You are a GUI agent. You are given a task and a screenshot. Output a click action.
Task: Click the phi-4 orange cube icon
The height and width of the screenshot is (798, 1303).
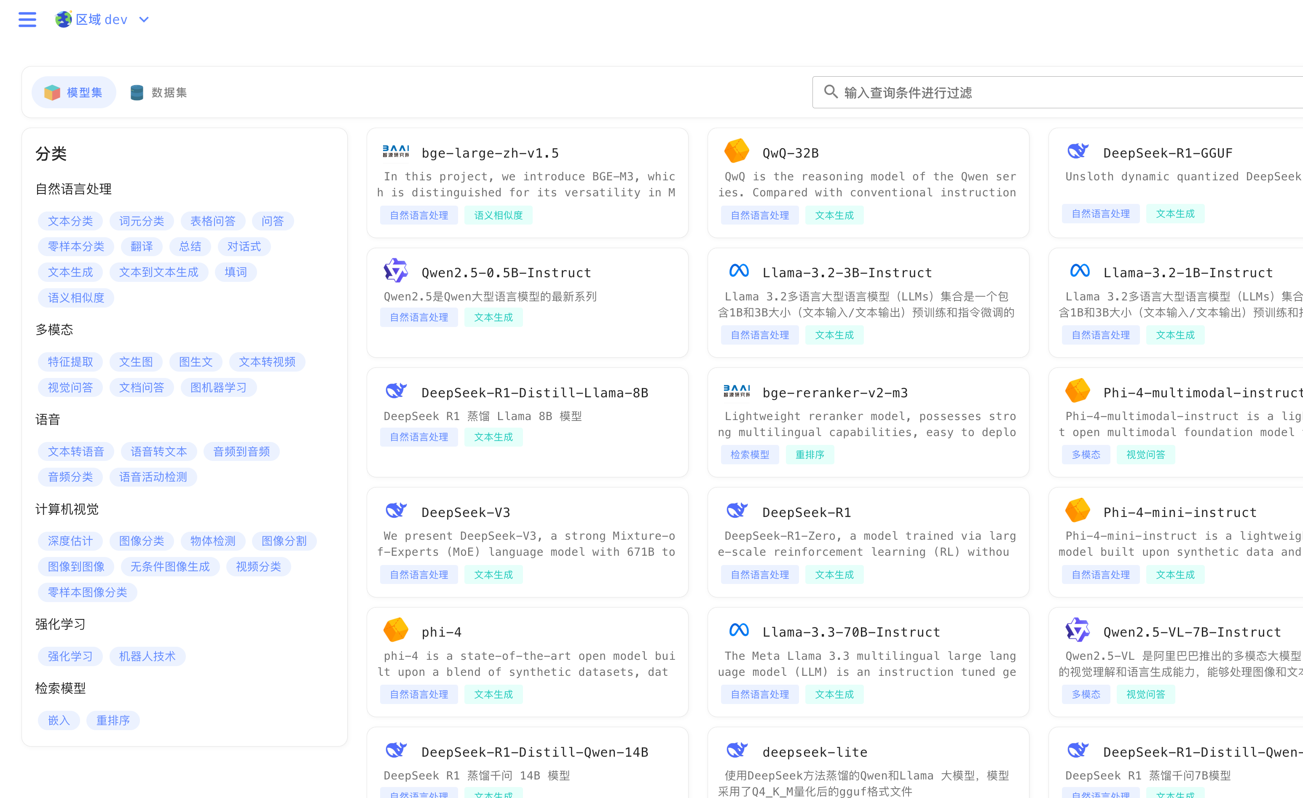click(396, 630)
